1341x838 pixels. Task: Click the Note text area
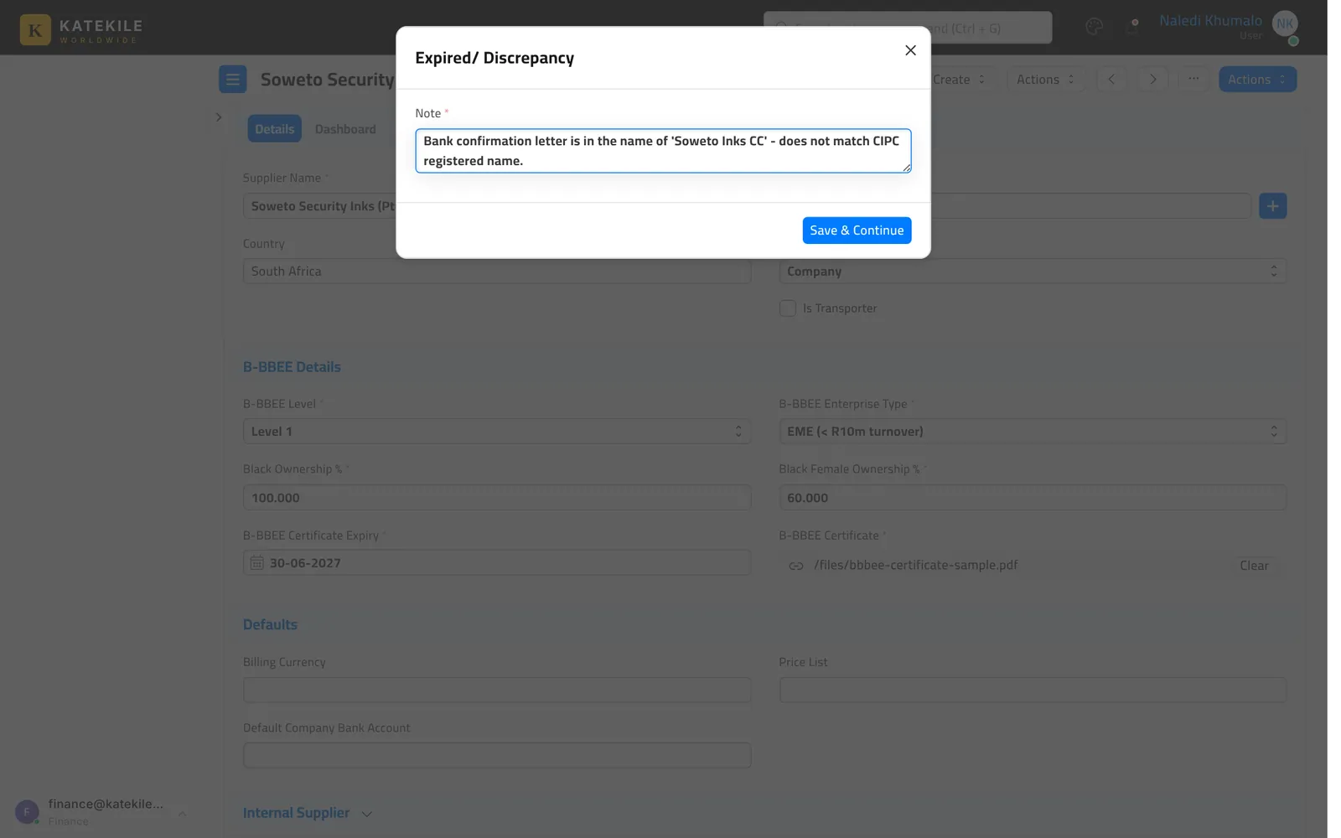(x=663, y=151)
